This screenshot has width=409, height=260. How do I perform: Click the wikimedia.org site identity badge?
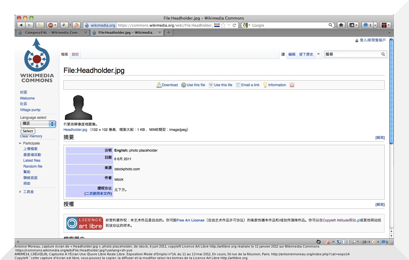click(100, 25)
